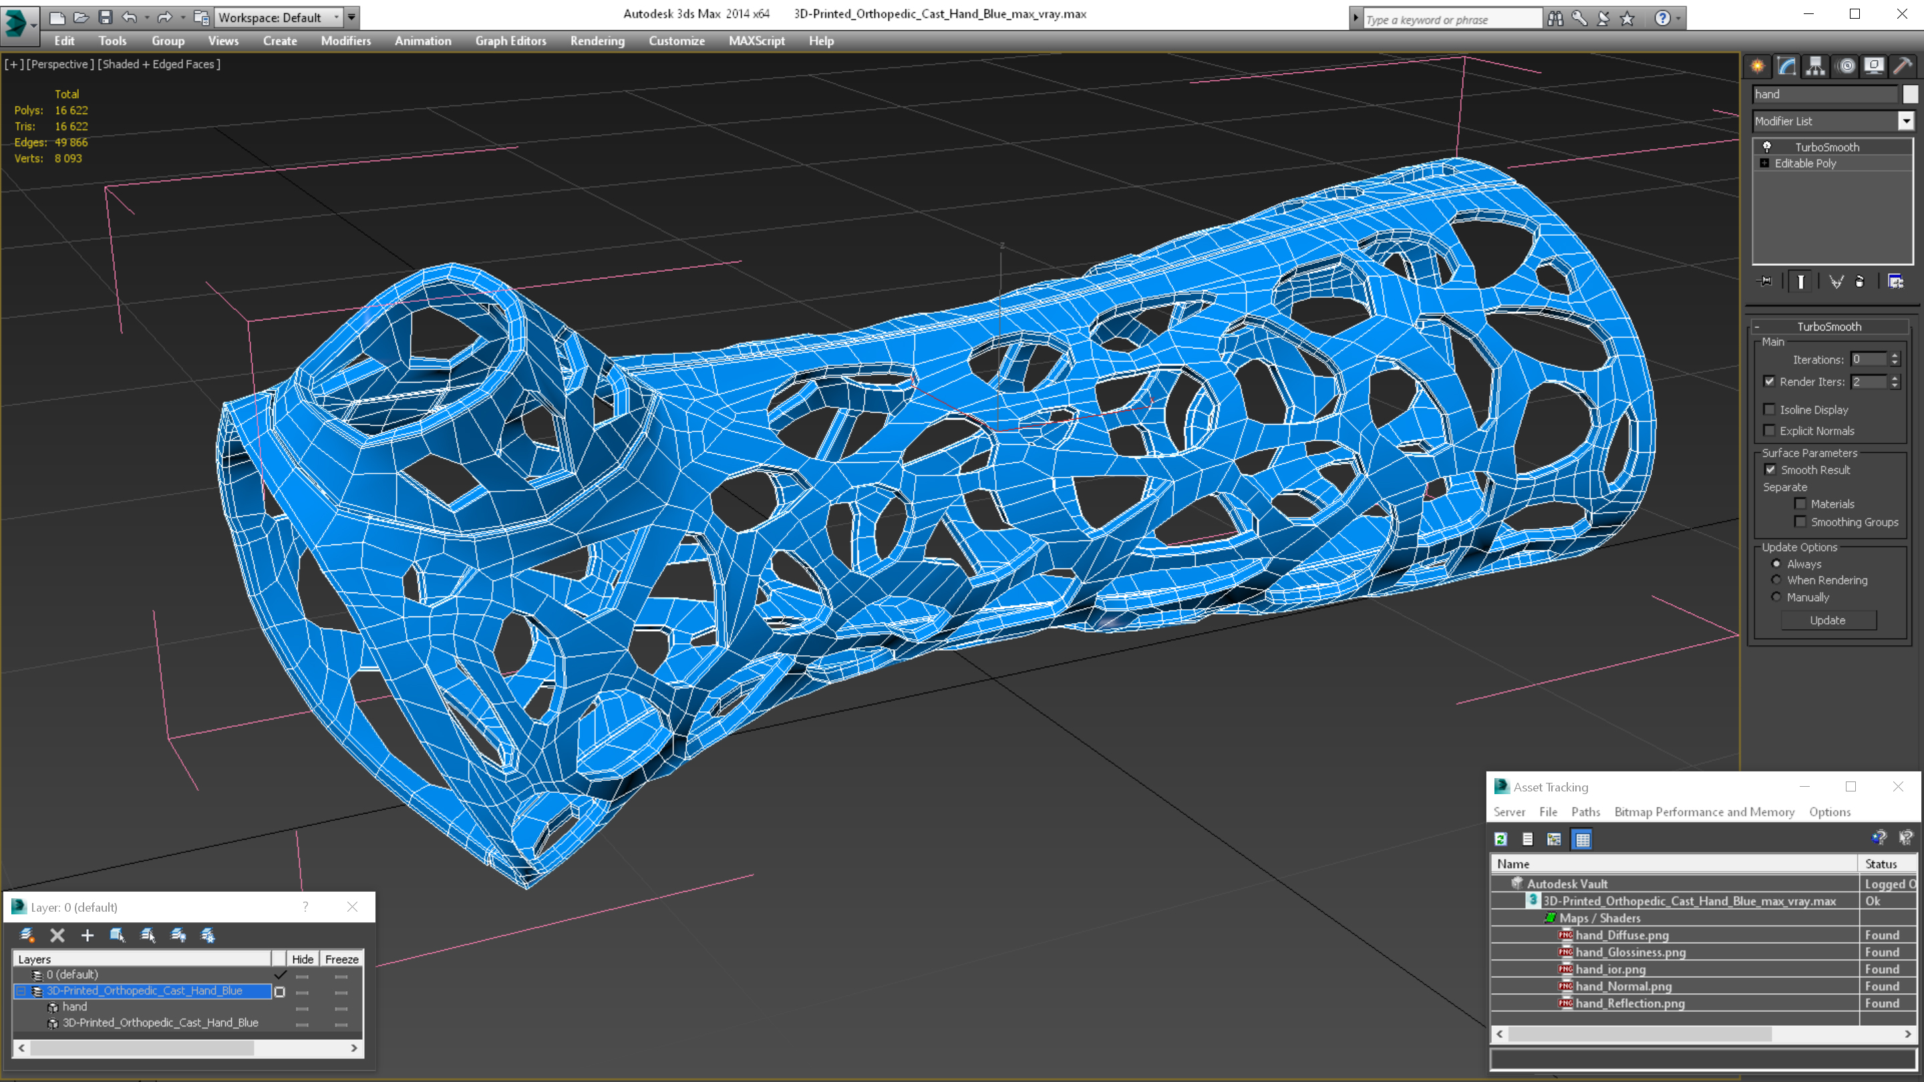Open the MAXScript menu
The image size is (1924, 1082).
click(757, 41)
